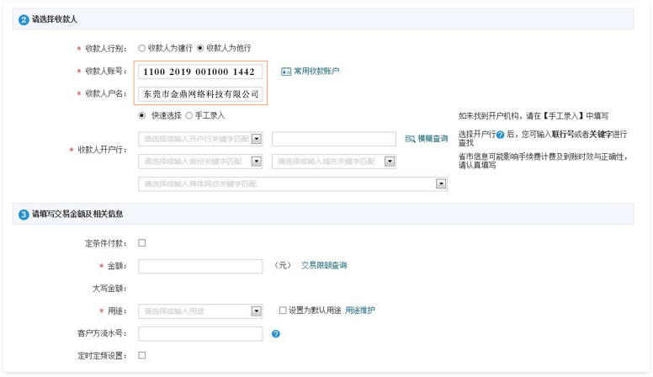Click the blue help icon beside 客户方流水号
Image resolution: width=653 pixels, height=377 pixels.
pos(275,334)
